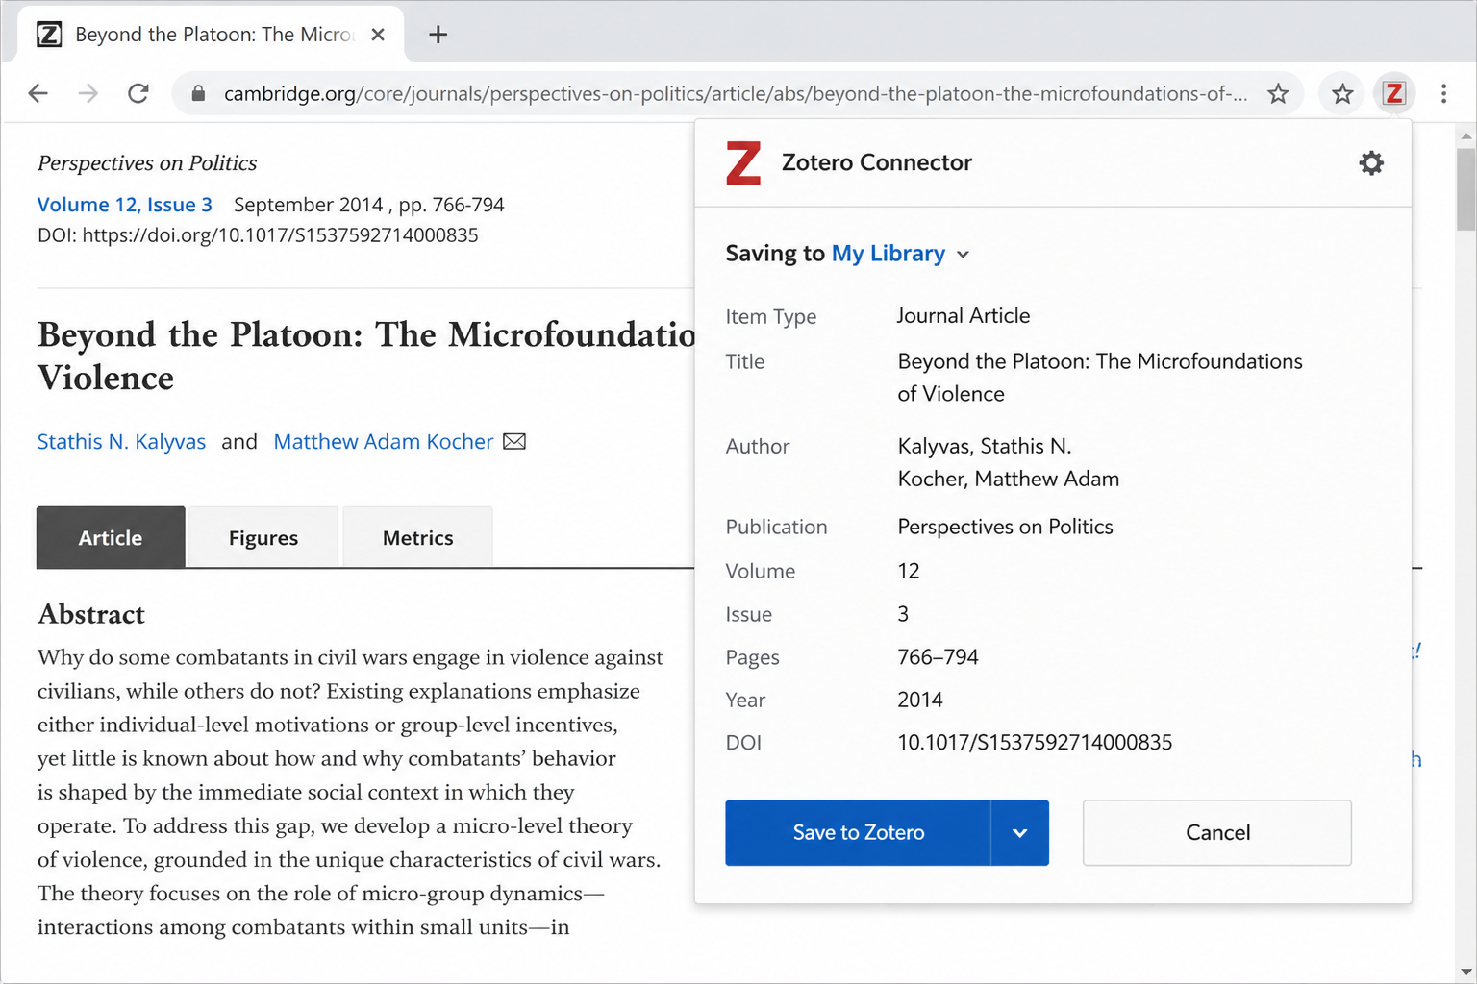Click author Kalyvas, Stathis N. in popup
Viewport: 1477px width, 984px height.
coord(985,446)
